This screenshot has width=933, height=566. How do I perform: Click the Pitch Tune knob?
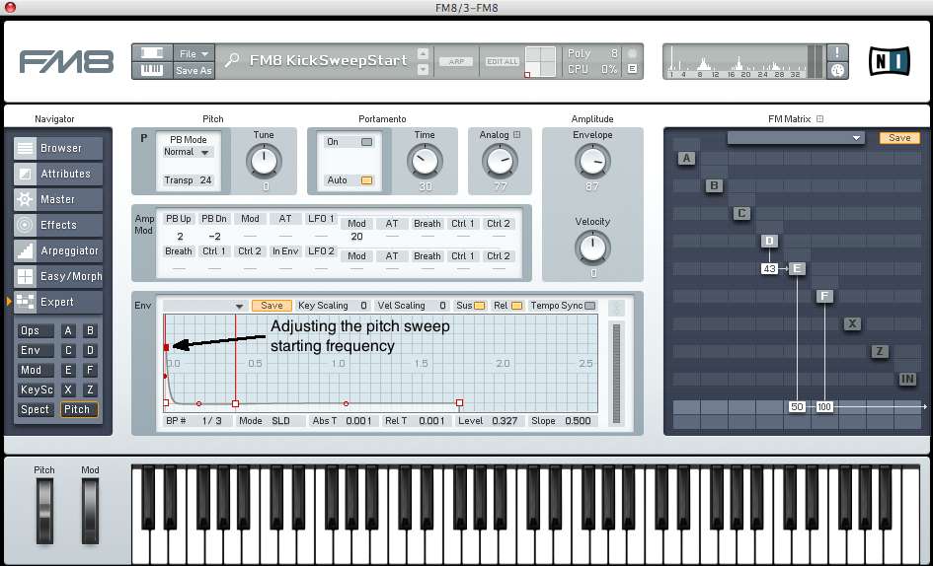[x=264, y=161]
